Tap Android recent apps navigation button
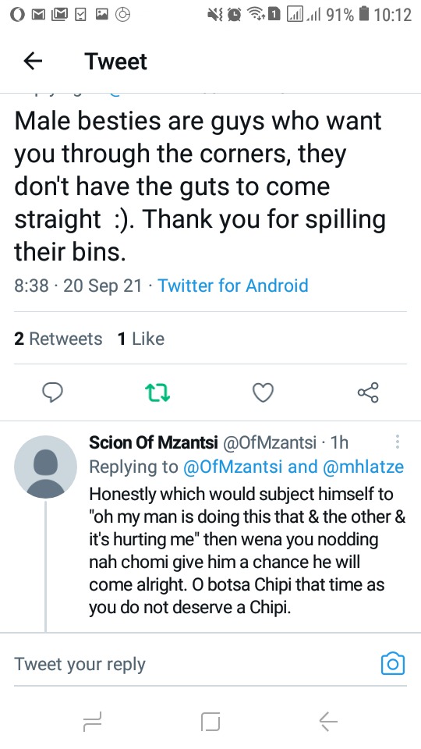Viewport: 421px width, 749px height. coord(92,721)
